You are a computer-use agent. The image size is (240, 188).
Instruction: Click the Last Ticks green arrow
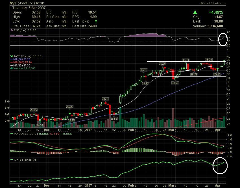pos(96,21)
